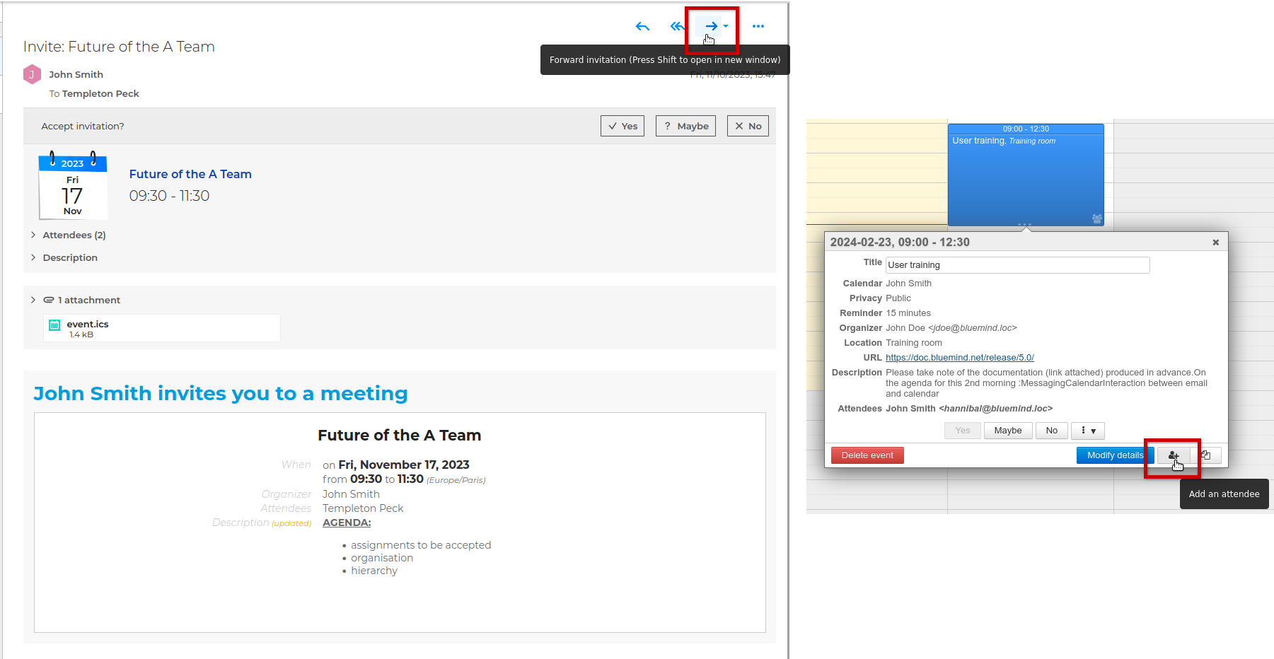1274x659 pixels.
Task: Collapse the 1 attachment section
Action: coord(33,300)
